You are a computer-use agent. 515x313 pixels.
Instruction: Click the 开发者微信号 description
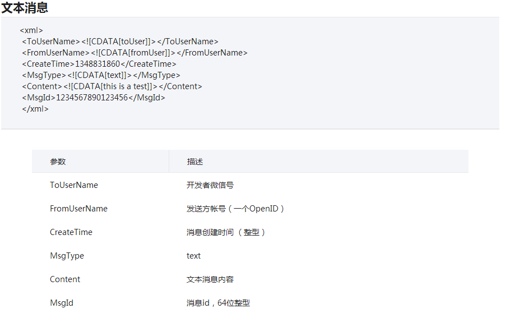[x=210, y=186]
